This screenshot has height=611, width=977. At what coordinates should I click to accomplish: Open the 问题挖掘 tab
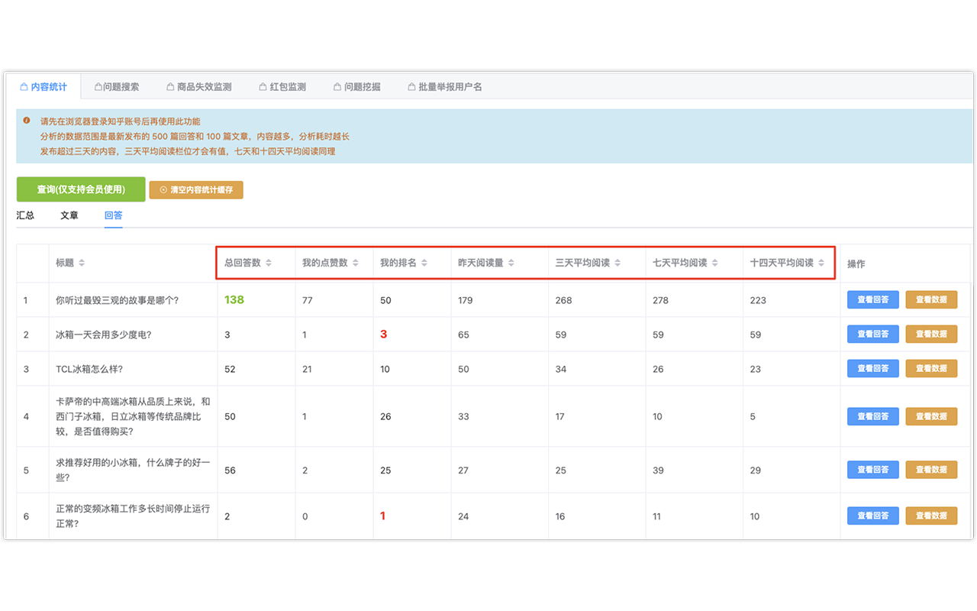(x=357, y=87)
